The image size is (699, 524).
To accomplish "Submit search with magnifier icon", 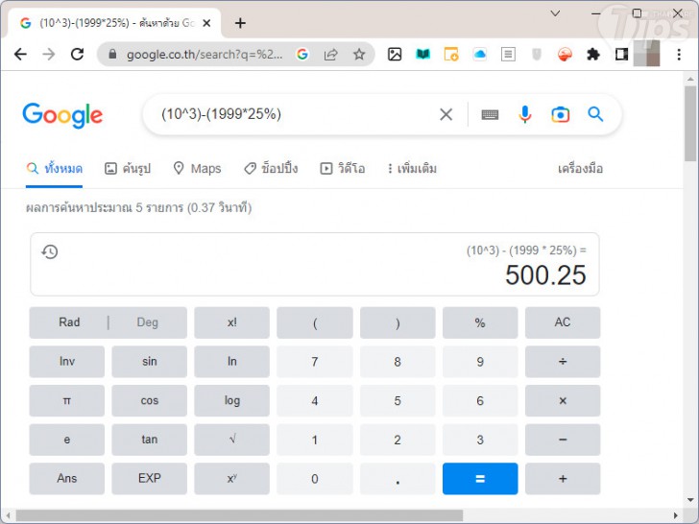I will click(595, 114).
